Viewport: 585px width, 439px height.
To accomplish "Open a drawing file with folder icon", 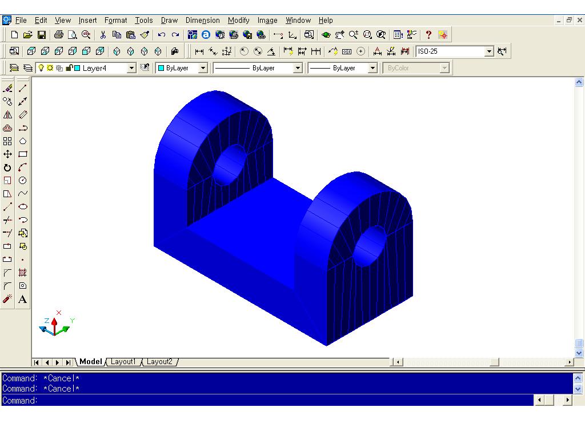I will tap(27, 35).
